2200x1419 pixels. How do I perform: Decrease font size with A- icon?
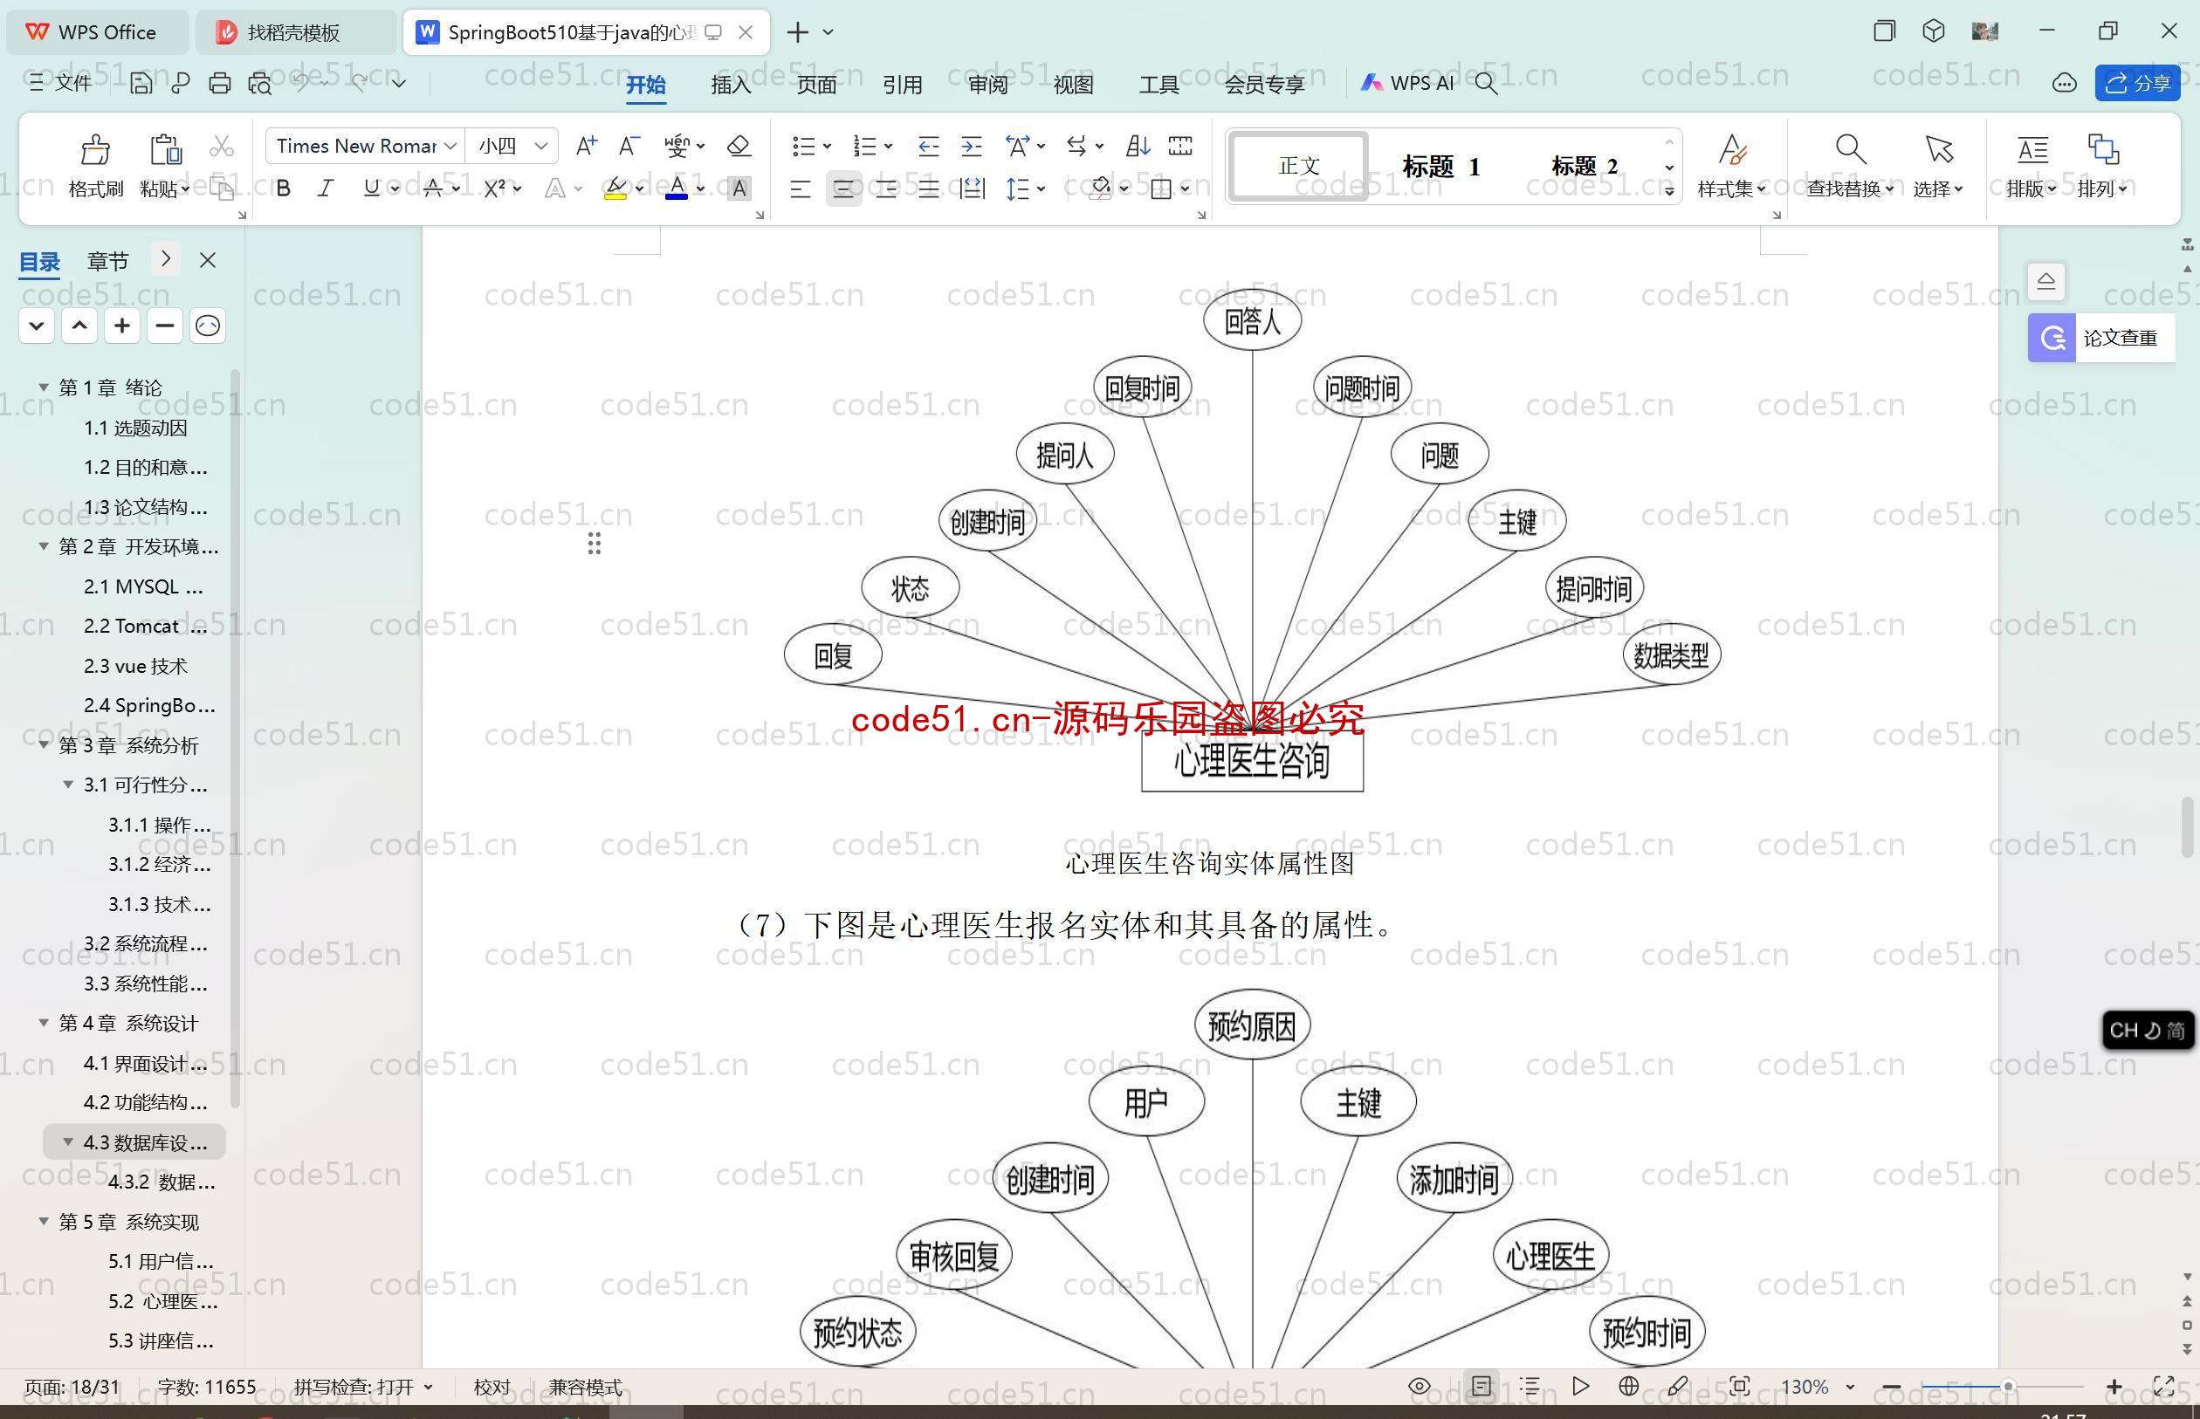[x=629, y=146]
